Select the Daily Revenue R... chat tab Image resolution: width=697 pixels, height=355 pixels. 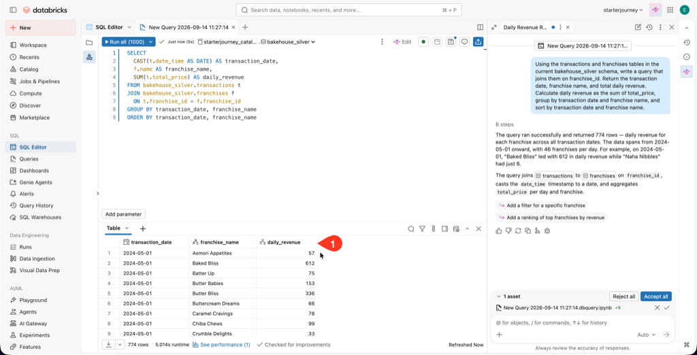[x=525, y=27]
